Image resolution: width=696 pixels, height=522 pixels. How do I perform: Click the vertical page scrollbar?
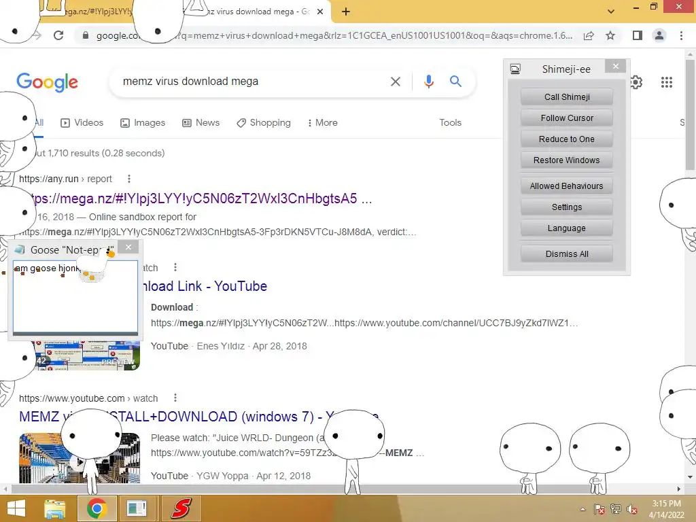click(x=691, y=114)
